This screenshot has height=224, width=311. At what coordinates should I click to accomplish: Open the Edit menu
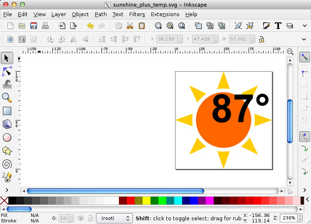pyautogui.click(x=22, y=14)
